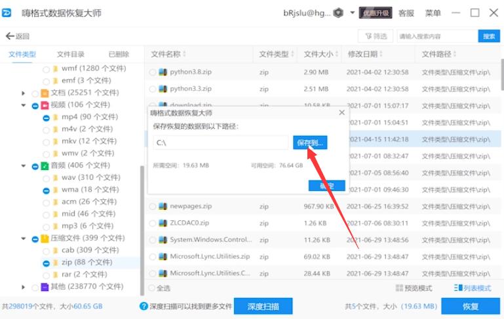Click the 其他 category icon
Screen dimensions: 504x319
pos(45,287)
